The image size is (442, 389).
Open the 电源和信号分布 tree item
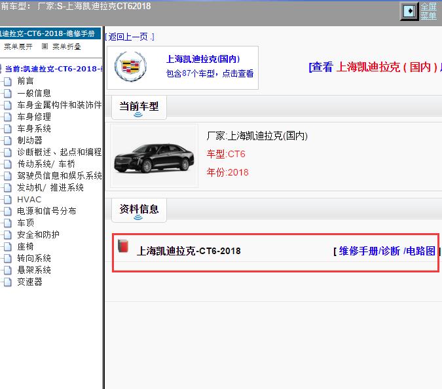46,211
